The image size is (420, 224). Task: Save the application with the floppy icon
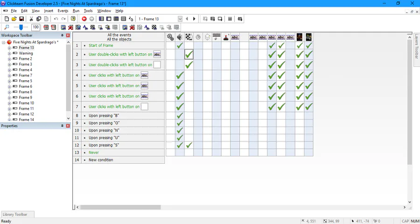coord(21,19)
